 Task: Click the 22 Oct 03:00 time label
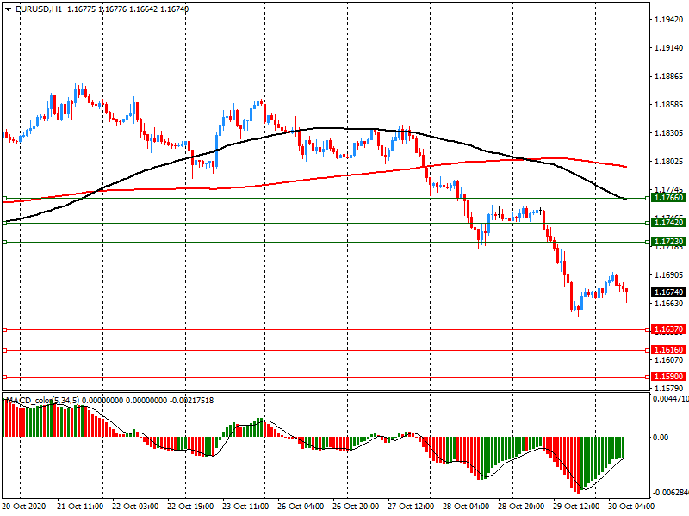coord(135,507)
